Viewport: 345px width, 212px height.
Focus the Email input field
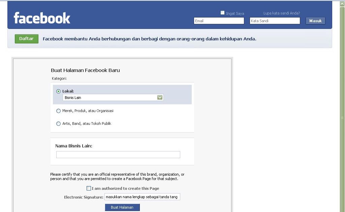[219, 21]
